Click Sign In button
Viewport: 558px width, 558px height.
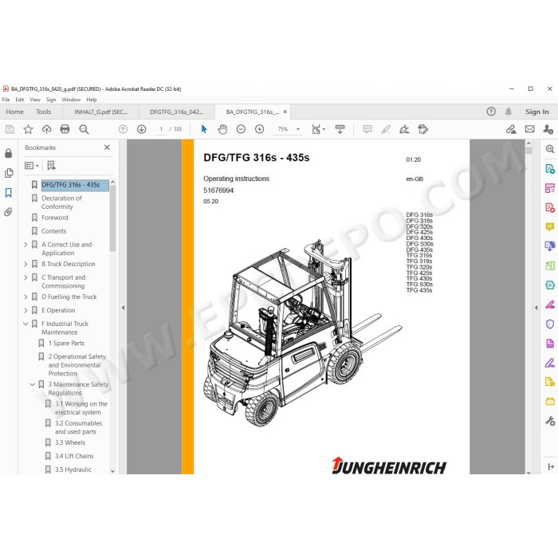(x=537, y=112)
